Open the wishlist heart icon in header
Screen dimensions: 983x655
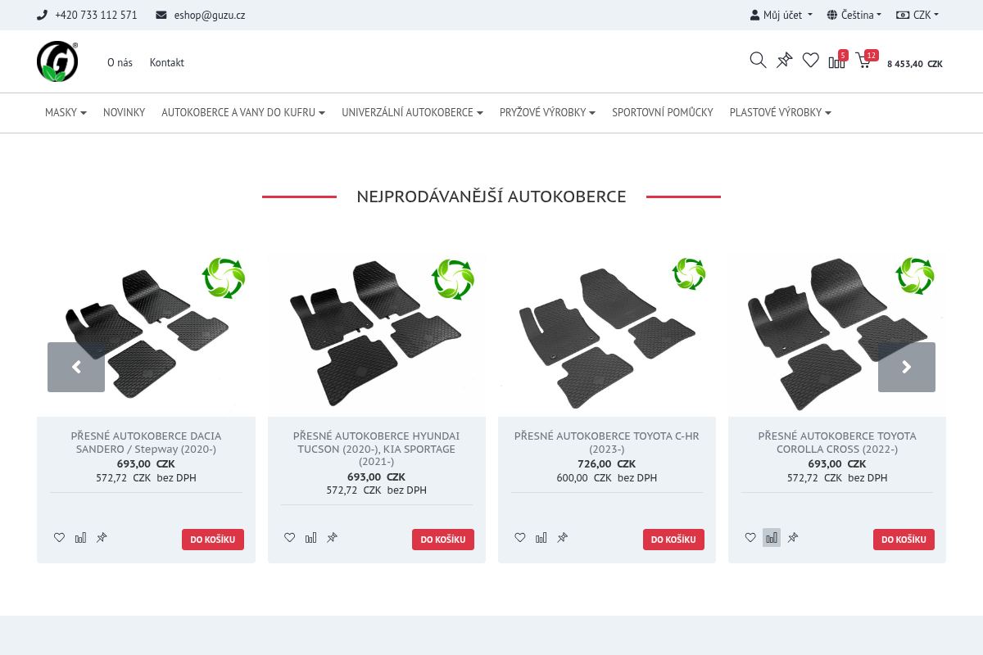tap(810, 60)
